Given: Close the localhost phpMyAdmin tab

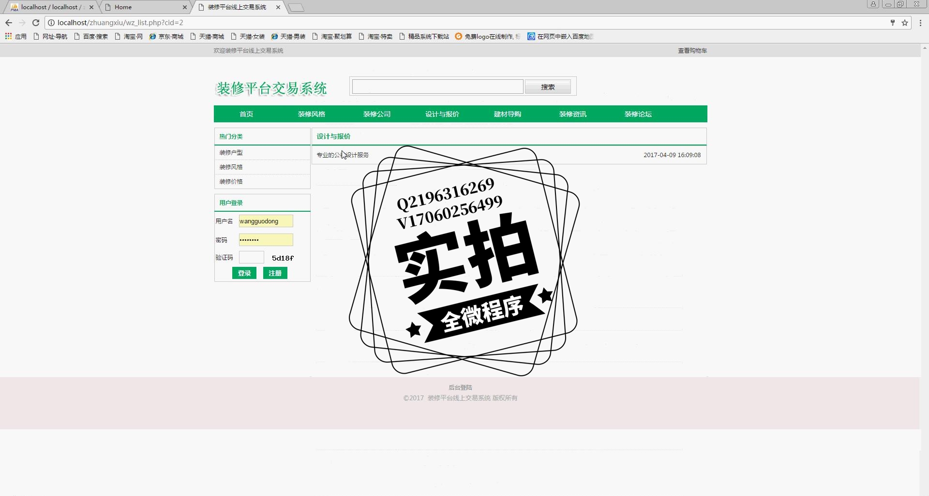Looking at the screenshot, I should [91, 7].
